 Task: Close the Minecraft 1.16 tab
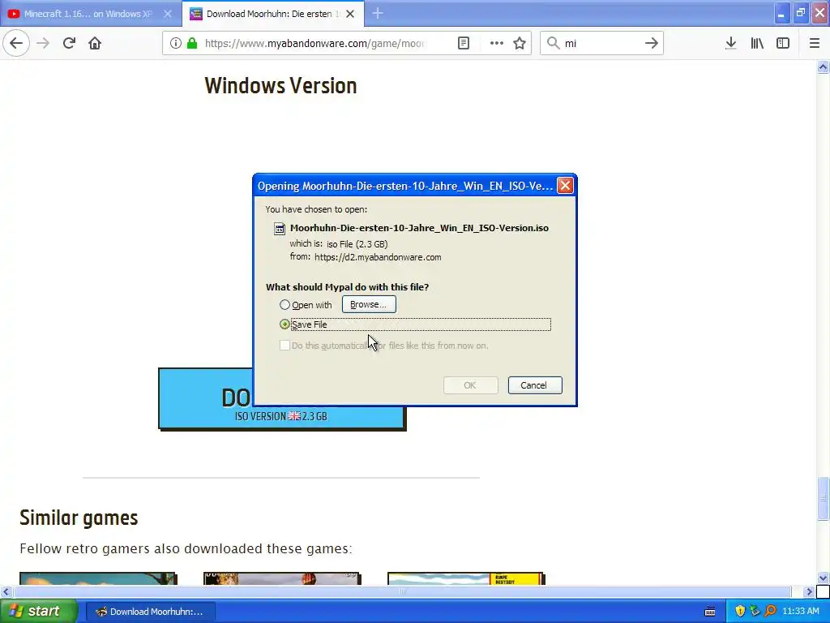pyautogui.click(x=168, y=14)
